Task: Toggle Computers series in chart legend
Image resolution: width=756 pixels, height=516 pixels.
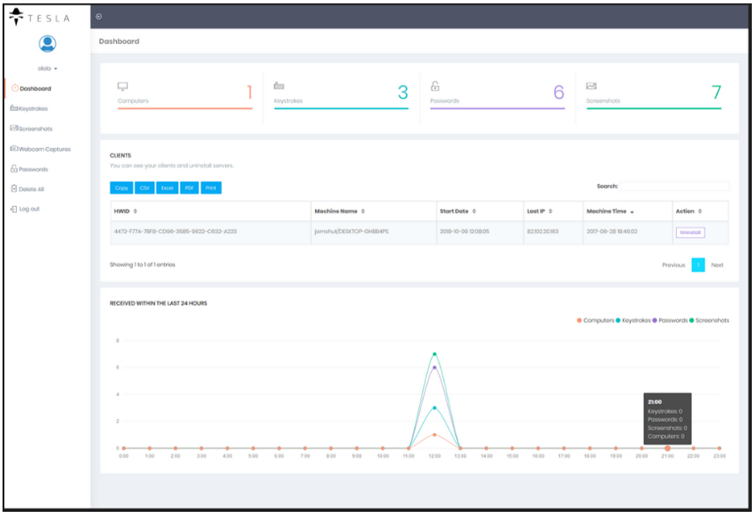Action: tap(595, 321)
